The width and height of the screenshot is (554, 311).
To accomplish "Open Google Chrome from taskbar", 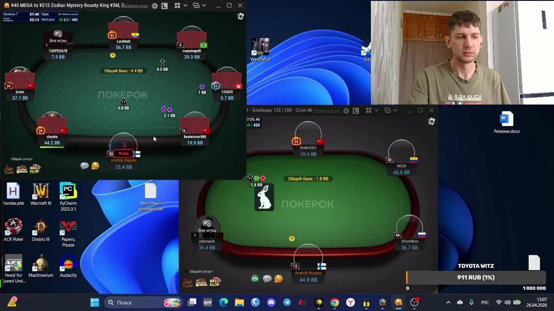I will pos(335,302).
